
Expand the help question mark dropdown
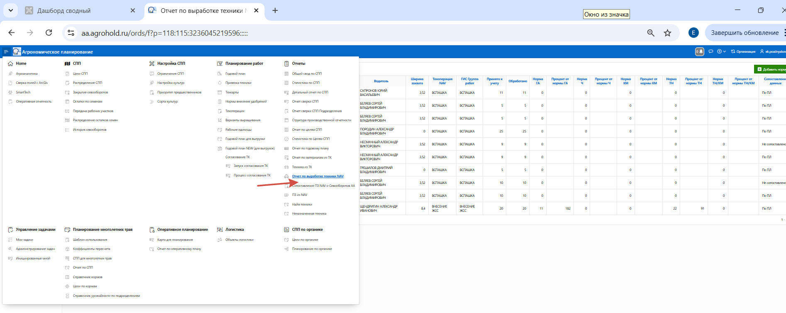pyautogui.click(x=721, y=52)
